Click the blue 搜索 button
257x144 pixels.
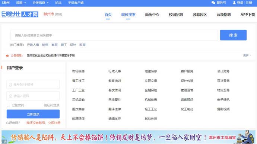[233, 35]
